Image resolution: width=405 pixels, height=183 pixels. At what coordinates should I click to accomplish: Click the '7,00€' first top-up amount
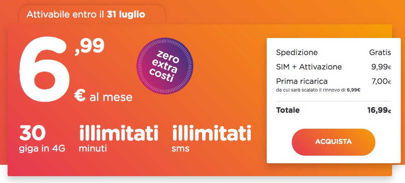381,82
